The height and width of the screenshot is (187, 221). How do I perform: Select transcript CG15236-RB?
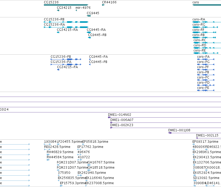pos(66,22)
